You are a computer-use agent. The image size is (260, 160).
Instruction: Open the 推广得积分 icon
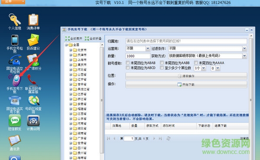(33, 60)
